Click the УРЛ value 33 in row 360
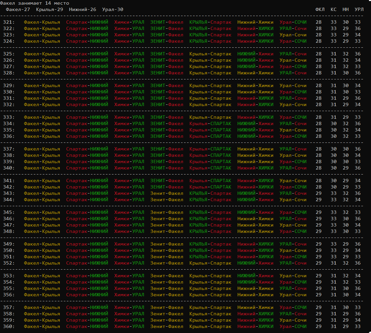Image resolution: width=371 pixels, height=333 pixels. (x=358, y=327)
